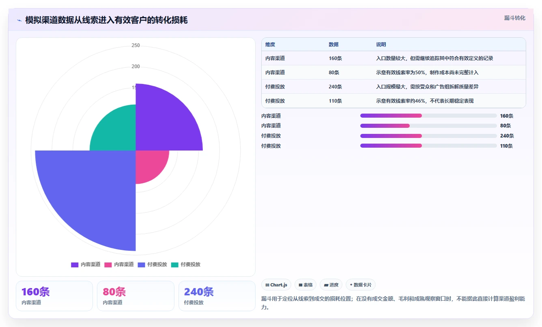The height and width of the screenshot is (327, 542).
Task: Toggle the blue 付费投放 legend item
Action: pyautogui.click(x=152, y=265)
